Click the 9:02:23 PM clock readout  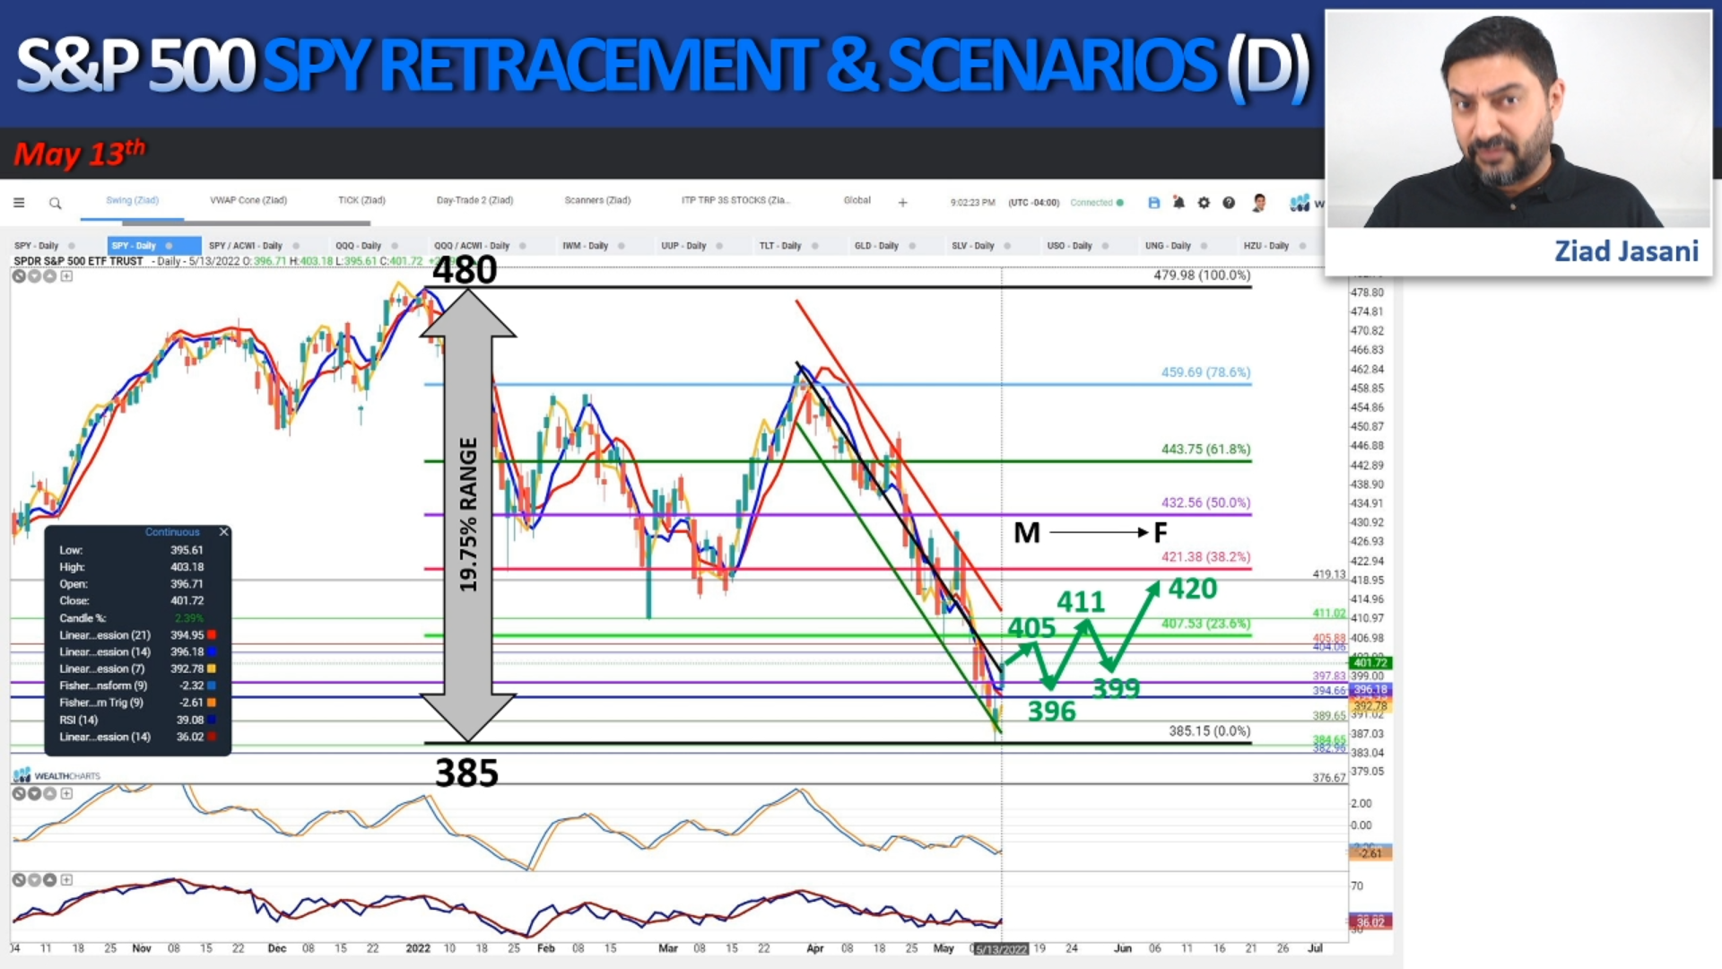973,203
